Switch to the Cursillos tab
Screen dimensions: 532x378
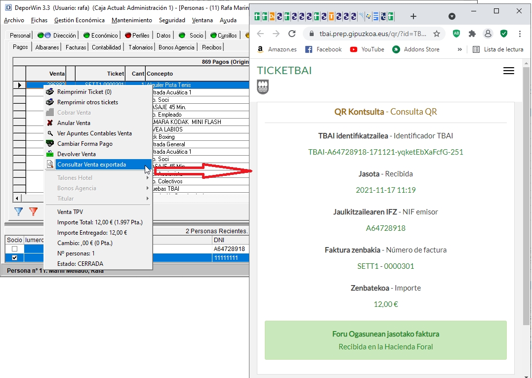coord(224,35)
